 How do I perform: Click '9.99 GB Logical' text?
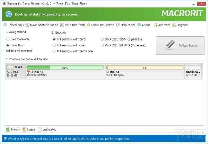[115, 75]
